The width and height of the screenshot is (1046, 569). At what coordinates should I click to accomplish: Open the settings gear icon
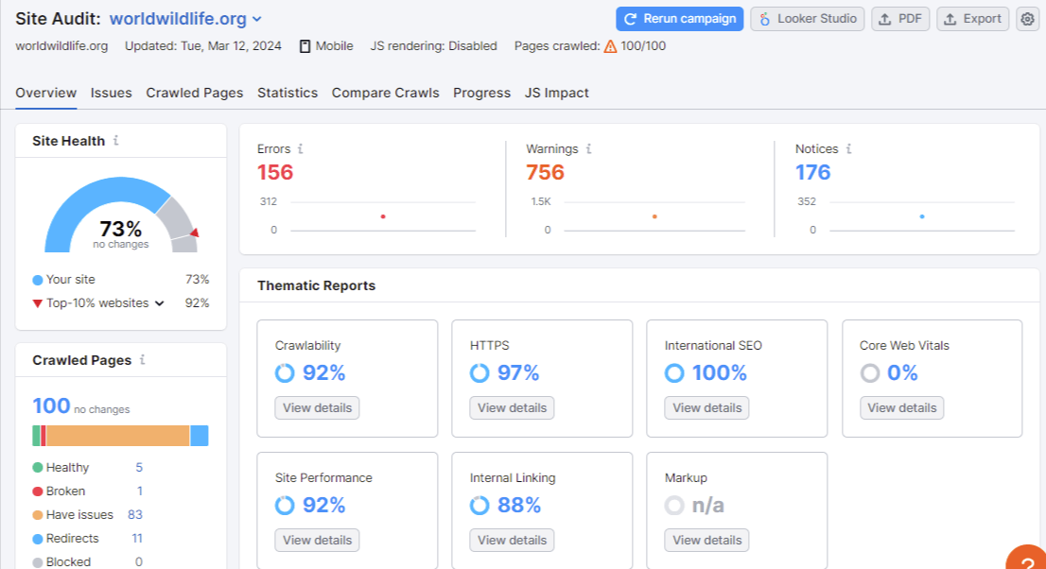point(1027,19)
